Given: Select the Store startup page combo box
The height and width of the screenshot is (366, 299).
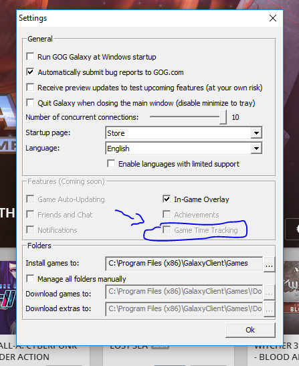Looking at the screenshot, I should coord(184,133).
